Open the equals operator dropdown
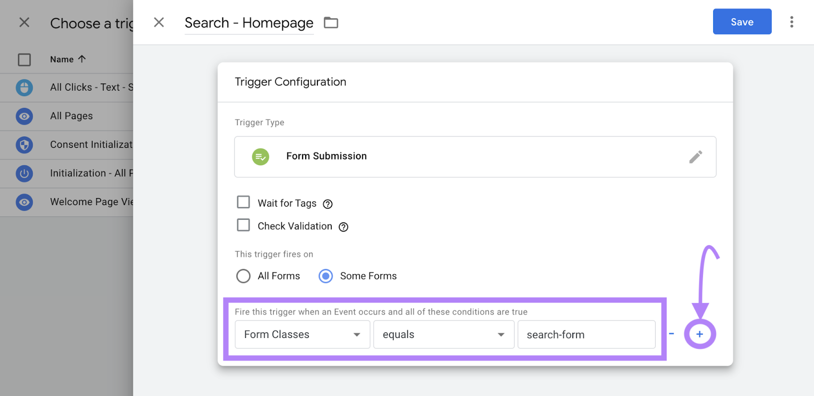This screenshot has height=396, width=814. [443, 334]
